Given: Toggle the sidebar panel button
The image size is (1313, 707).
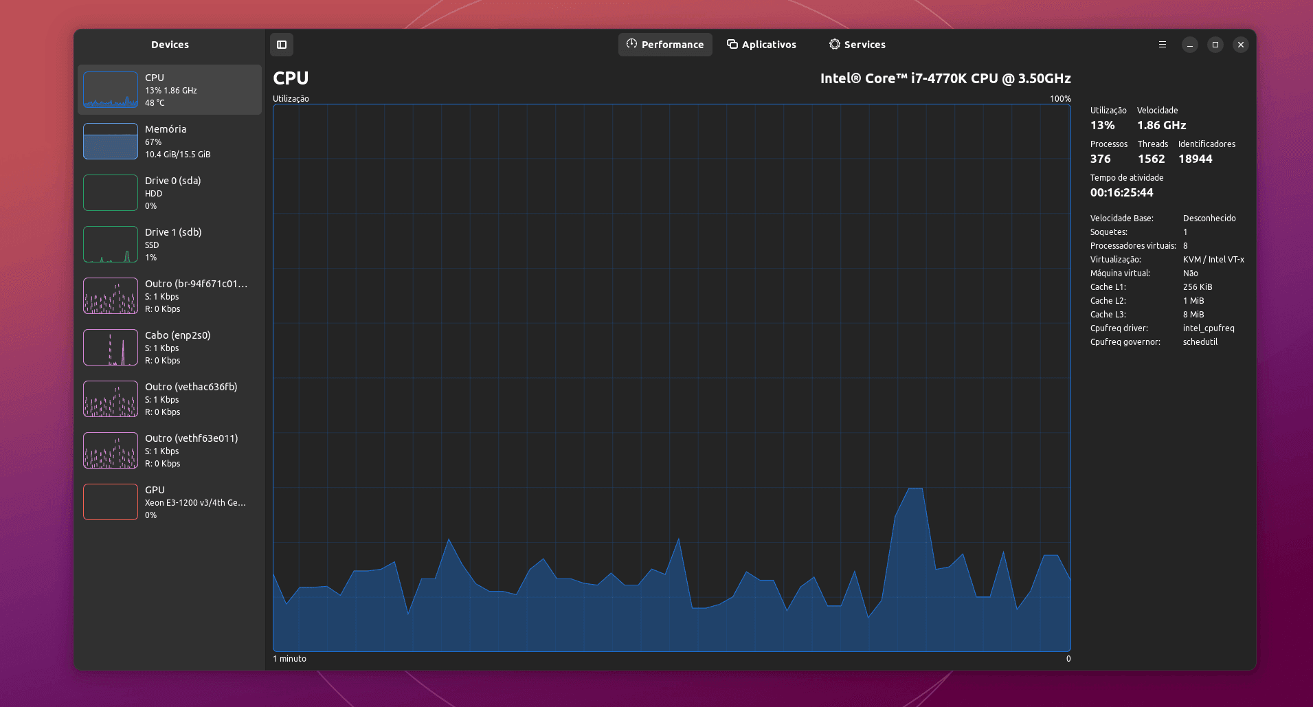Looking at the screenshot, I should pyautogui.click(x=282, y=45).
